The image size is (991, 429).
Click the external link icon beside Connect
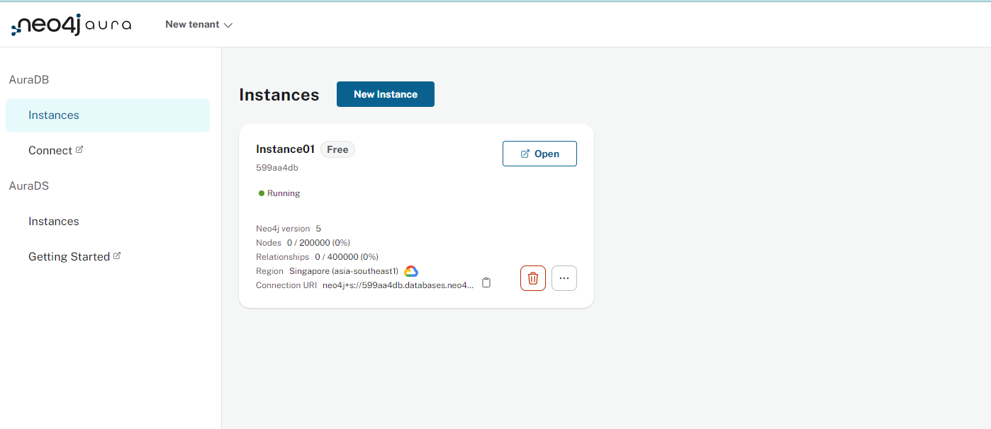tap(80, 149)
